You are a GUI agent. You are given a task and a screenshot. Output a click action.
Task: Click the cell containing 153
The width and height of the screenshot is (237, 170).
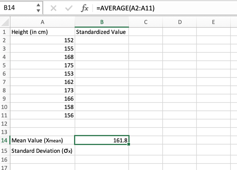point(42,74)
